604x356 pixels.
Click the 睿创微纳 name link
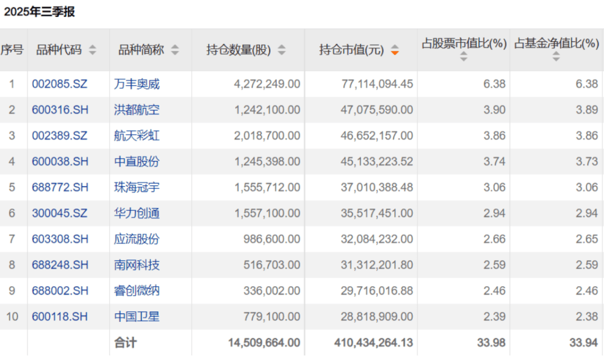click(x=137, y=291)
